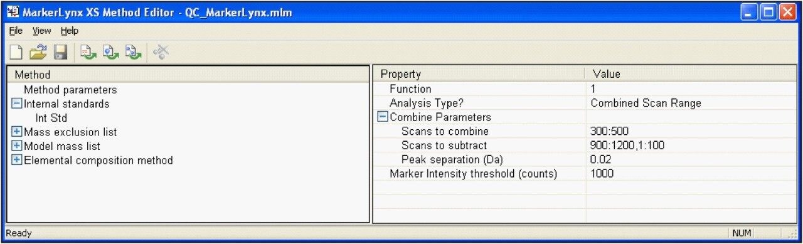Open the View menu

click(x=41, y=31)
